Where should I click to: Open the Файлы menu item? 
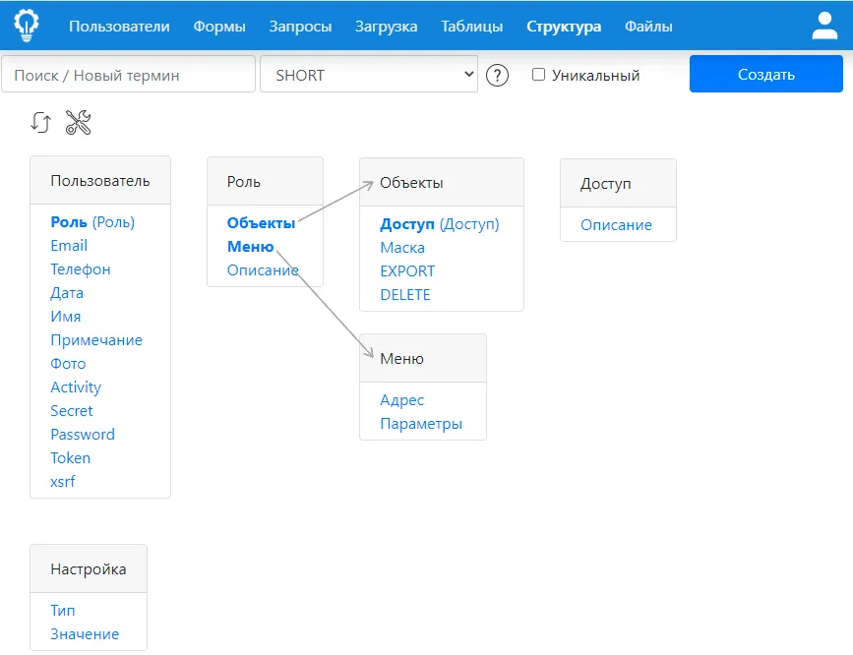[648, 27]
